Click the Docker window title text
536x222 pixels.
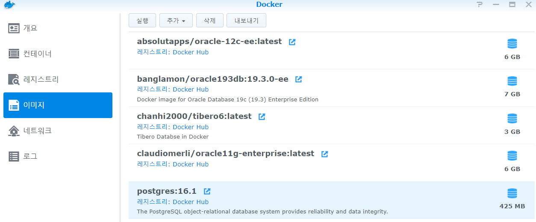point(269,5)
